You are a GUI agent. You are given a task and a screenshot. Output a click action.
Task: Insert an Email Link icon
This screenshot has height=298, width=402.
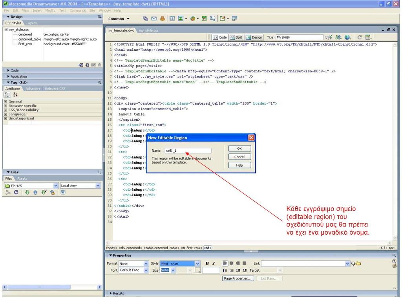point(154,18)
